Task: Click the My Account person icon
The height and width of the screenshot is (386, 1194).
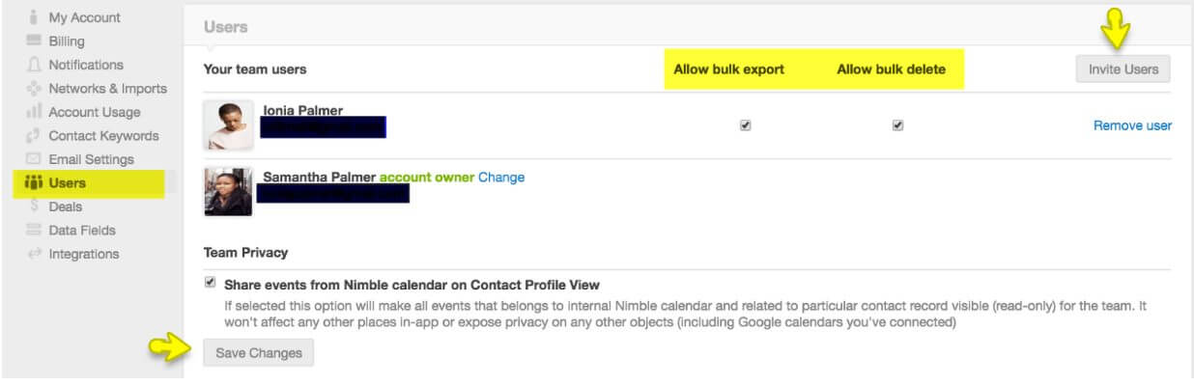Action: click(34, 17)
